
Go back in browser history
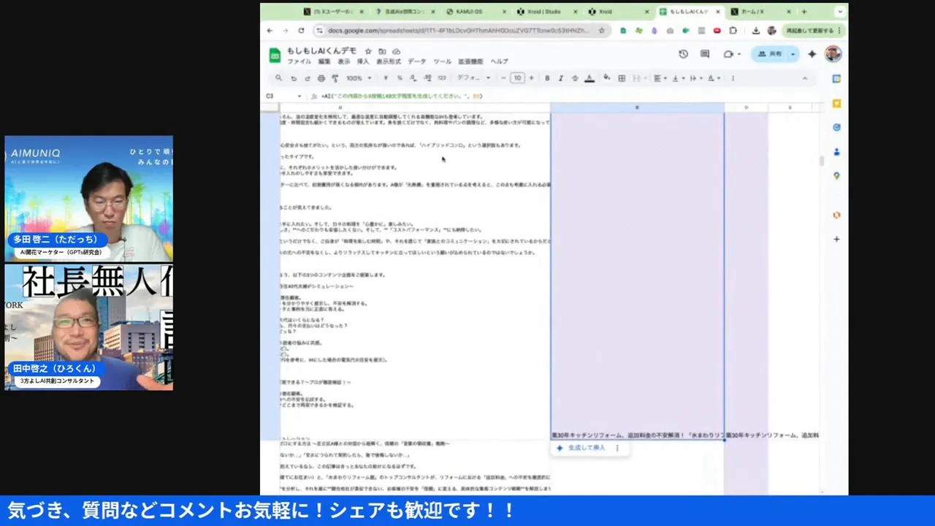[x=270, y=31]
